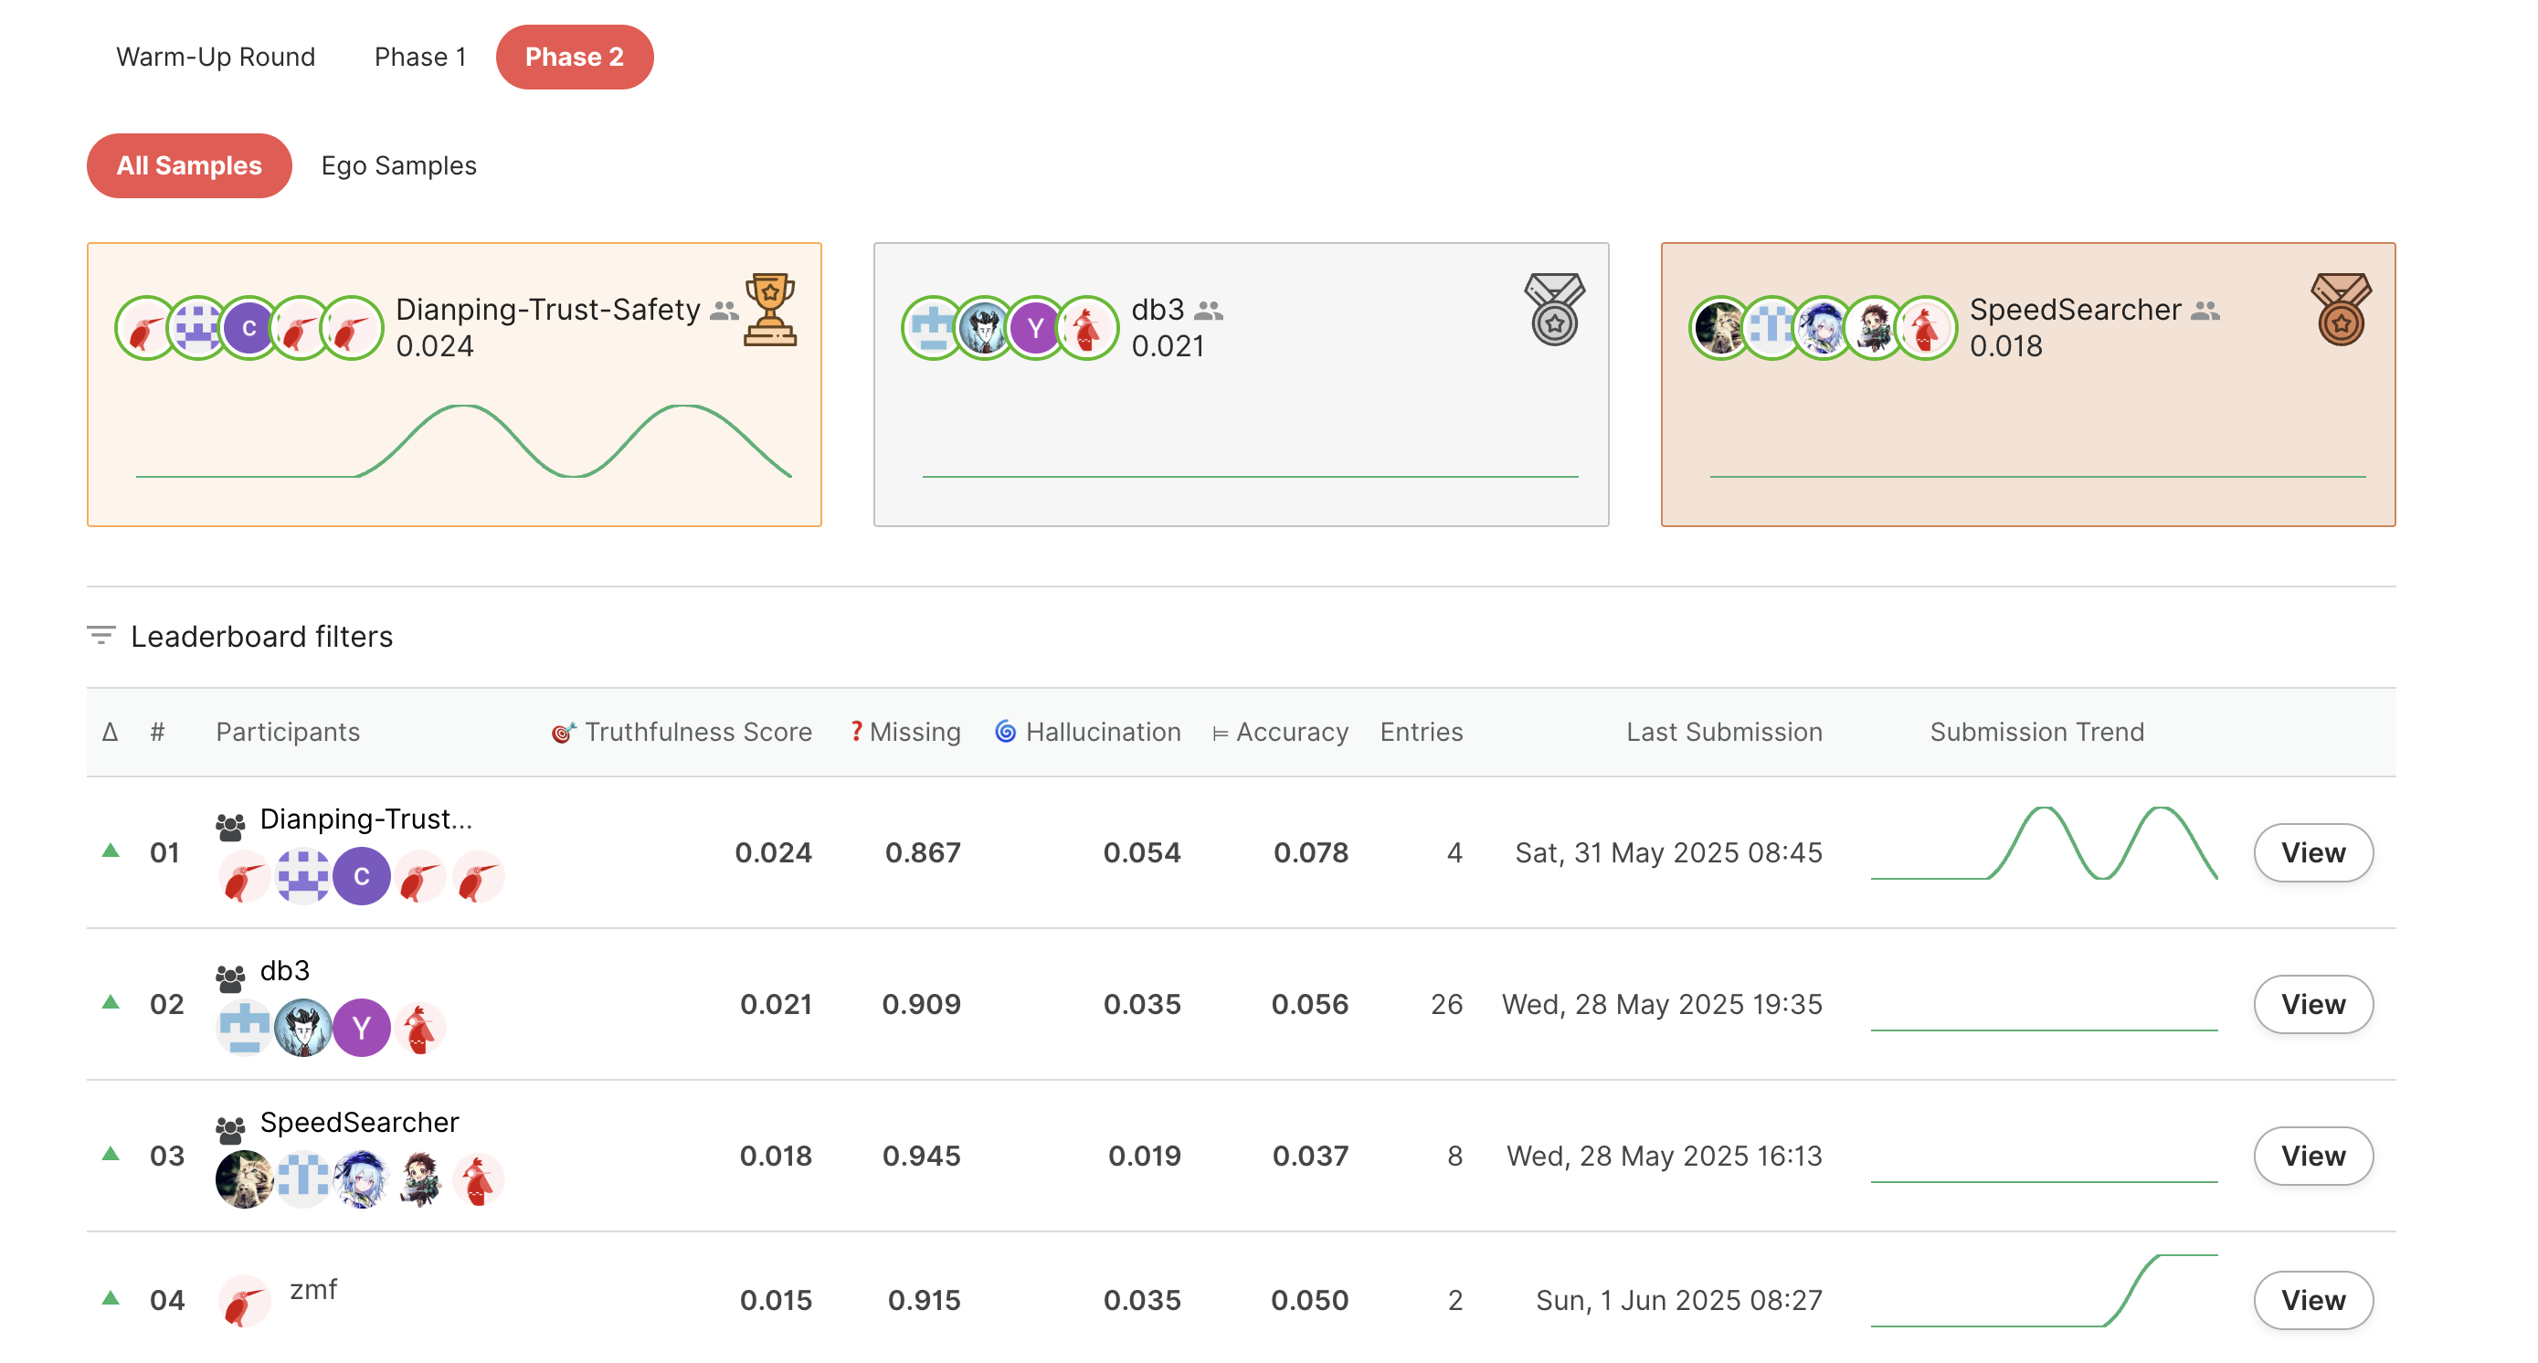
Task: Expand the Leaderboard filters section
Action: tap(261, 636)
